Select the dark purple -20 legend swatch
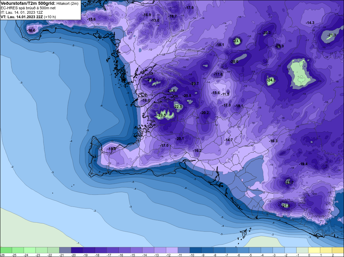 tap(77, 250)
